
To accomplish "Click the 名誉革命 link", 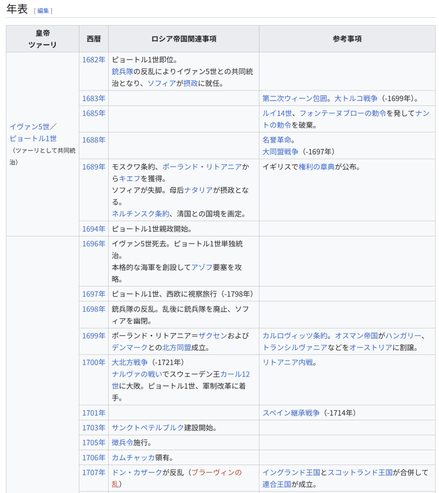I will [276, 140].
